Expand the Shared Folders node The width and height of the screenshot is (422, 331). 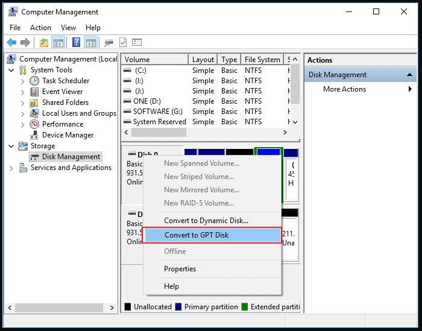point(23,102)
